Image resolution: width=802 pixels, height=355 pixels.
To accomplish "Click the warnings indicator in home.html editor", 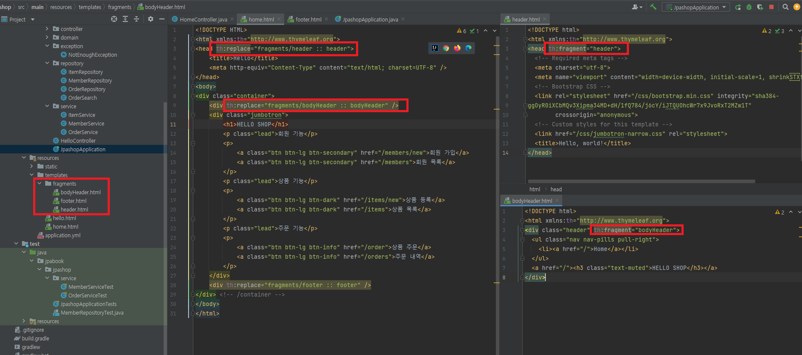I will (x=461, y=31).
